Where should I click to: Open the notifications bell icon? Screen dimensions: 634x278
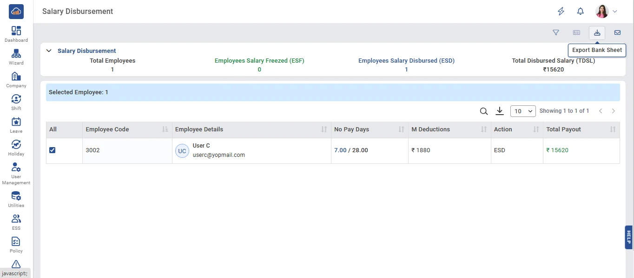point(580,12)
